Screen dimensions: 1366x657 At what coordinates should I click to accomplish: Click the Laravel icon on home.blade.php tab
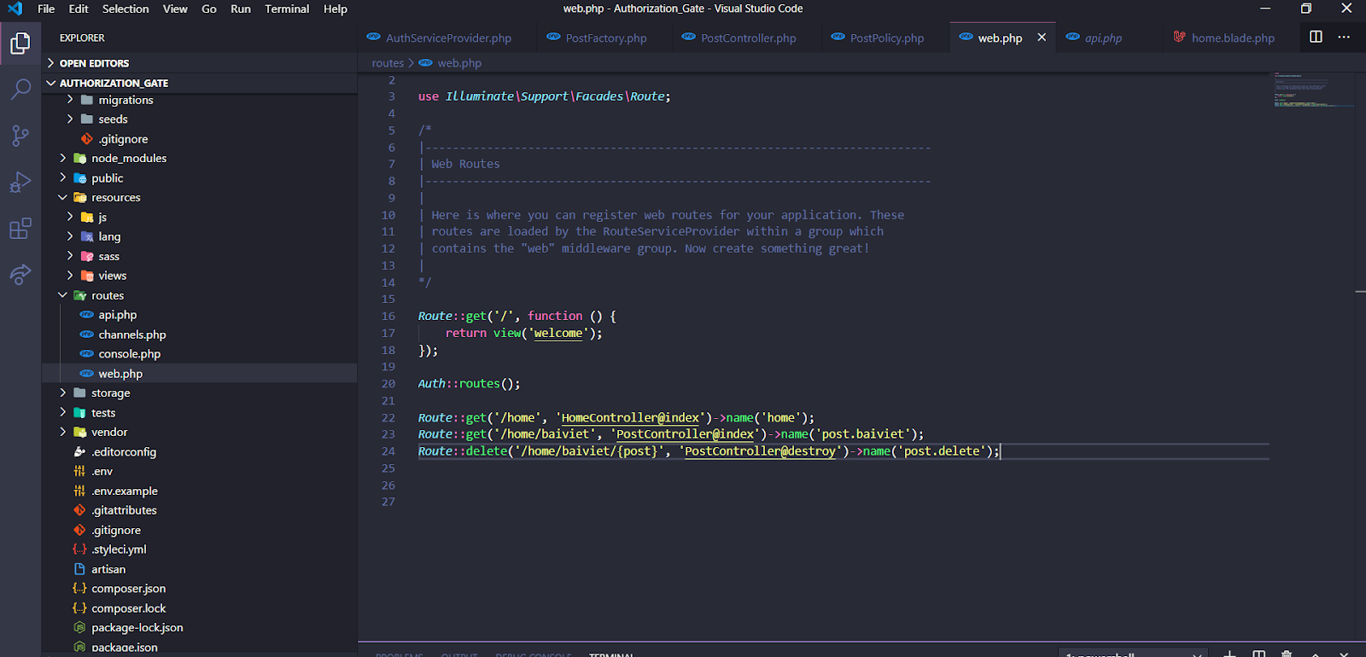click(x=1179, y=37)
